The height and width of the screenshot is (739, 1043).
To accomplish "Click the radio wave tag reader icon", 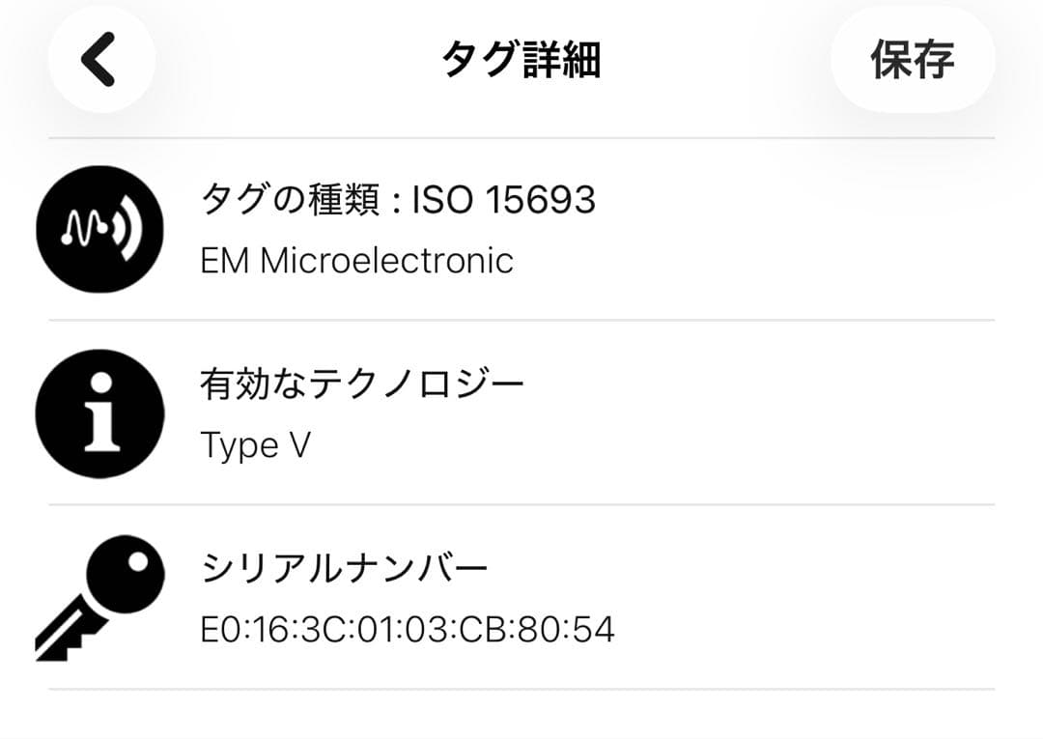I will pyautogui.click(x=98, y=227).
